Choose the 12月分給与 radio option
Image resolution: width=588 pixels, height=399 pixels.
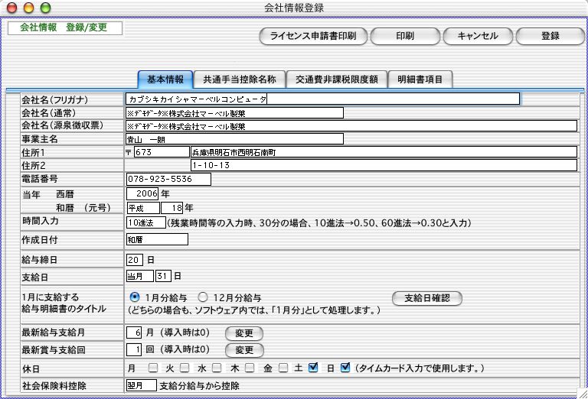coord(204,297)
